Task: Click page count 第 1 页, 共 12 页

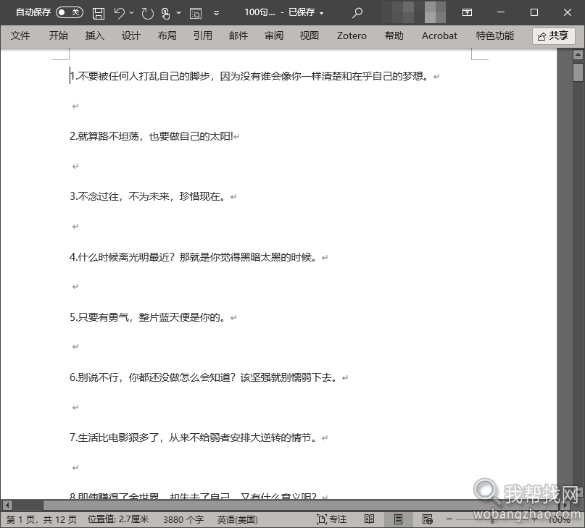Action: click(x=41, y=519)
